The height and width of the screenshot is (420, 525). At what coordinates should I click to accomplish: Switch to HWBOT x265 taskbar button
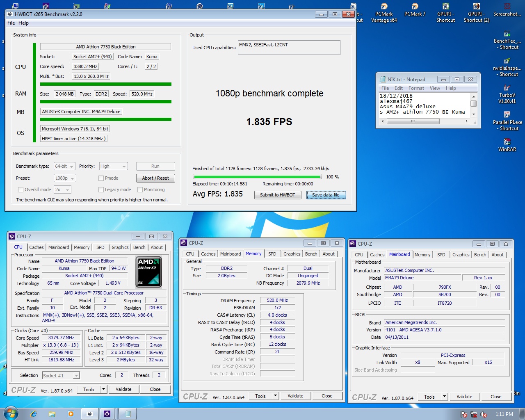point(90,414)
